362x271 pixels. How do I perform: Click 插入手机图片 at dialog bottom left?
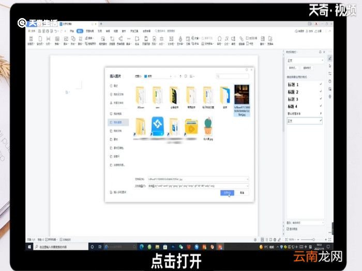tap(118, 192)
